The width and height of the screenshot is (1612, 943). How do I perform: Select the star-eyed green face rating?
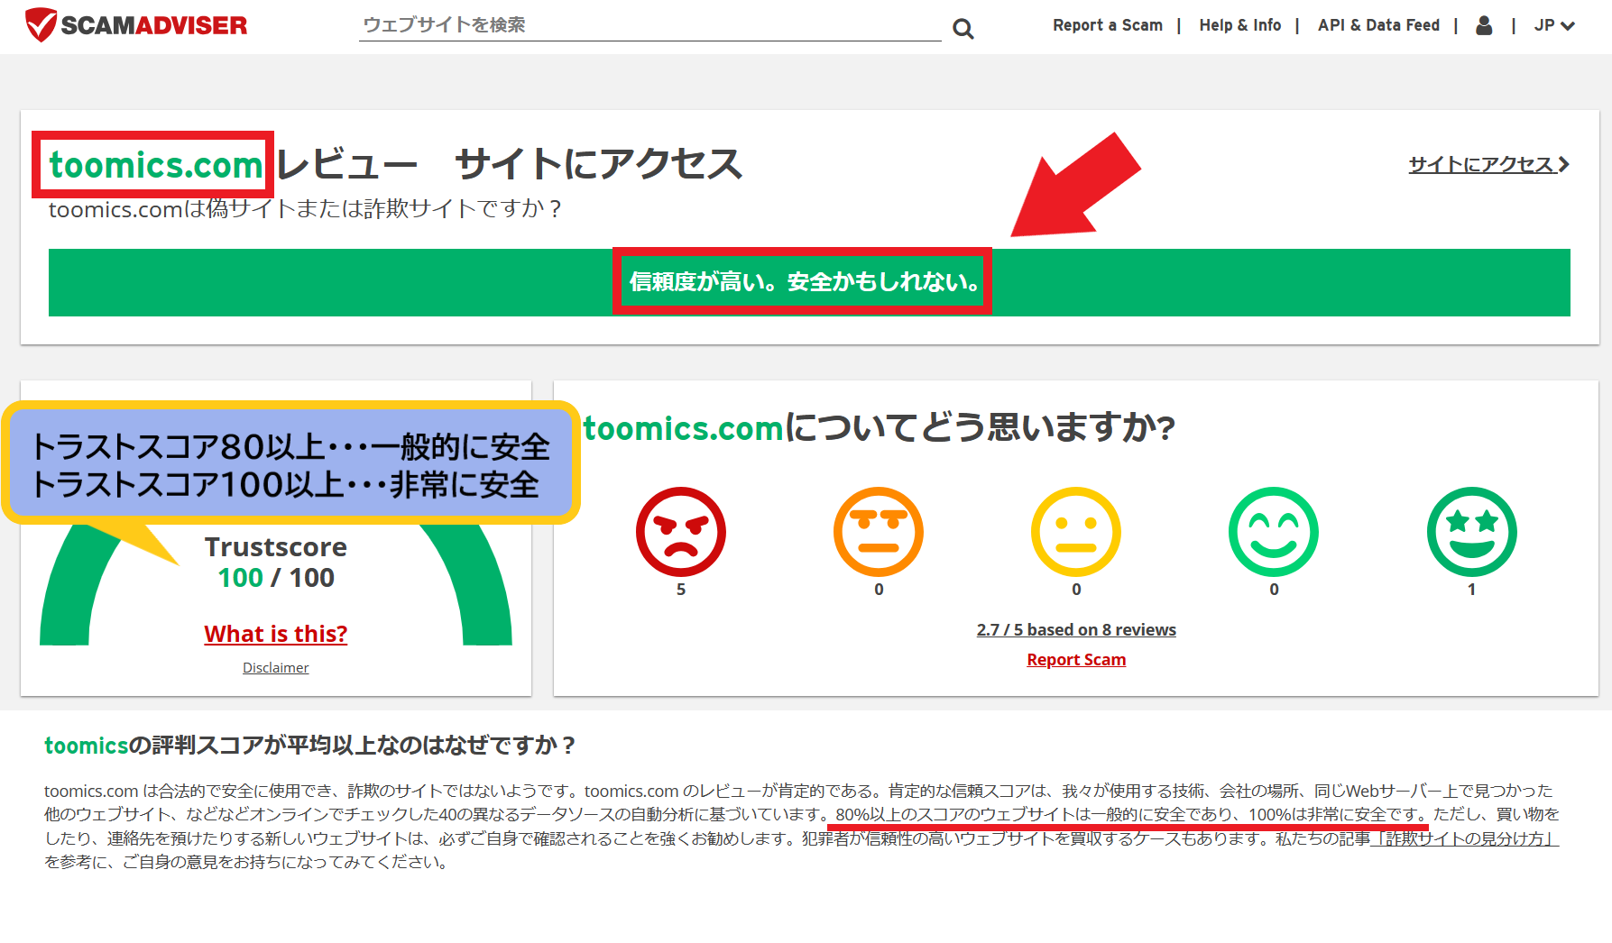point(1472,532)
